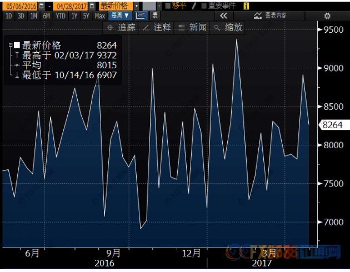Open the 新闻 news button
Screen dimensions: 350x272
click(x=192, y=28)
